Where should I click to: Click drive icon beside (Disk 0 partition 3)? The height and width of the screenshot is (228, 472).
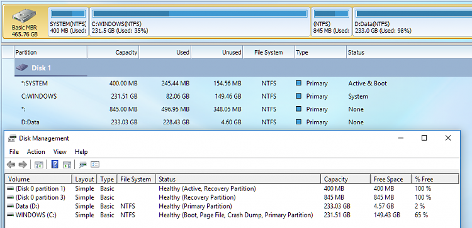click(11, 197)
